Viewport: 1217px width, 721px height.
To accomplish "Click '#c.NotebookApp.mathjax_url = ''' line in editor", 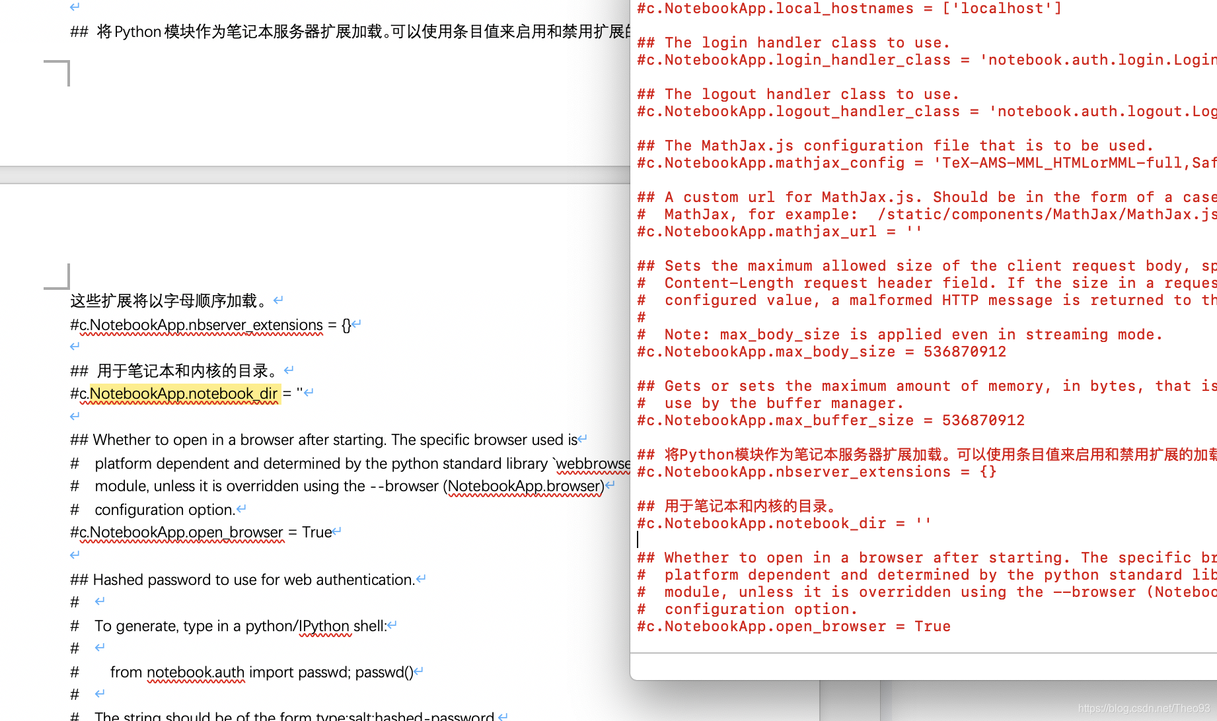I will (x=780, y=232).
